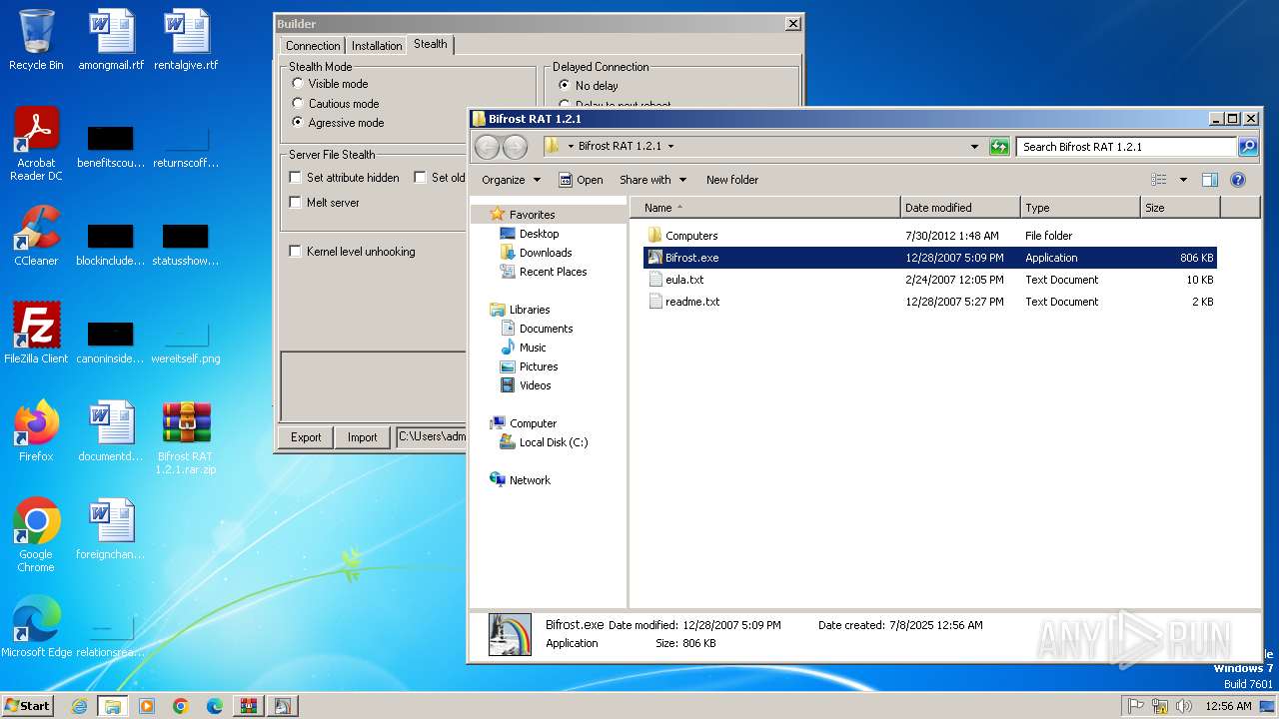Toggle the preview pane icon in Explorer

[1210, 180]
